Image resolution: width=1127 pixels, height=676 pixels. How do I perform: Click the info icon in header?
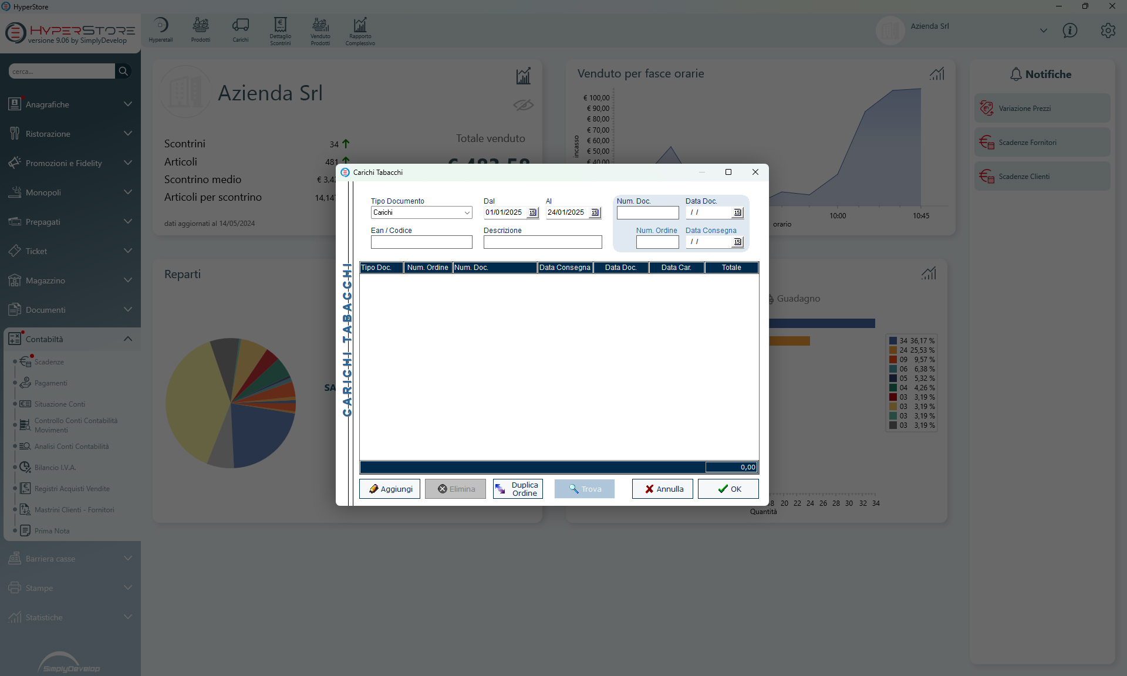pyautogui.click(x=1069, y=31)
